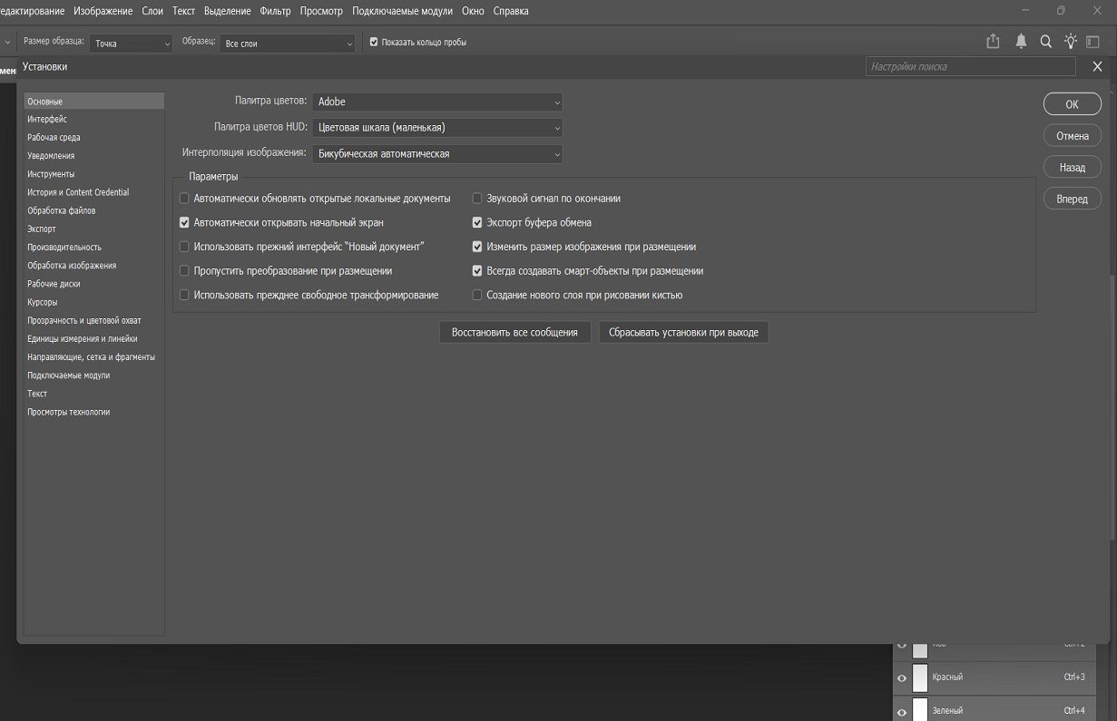The width and height of the screenshot is (1117, 721).
Task: Select Курсоры category
Action: pyautogui.click(x=42, y=302)
